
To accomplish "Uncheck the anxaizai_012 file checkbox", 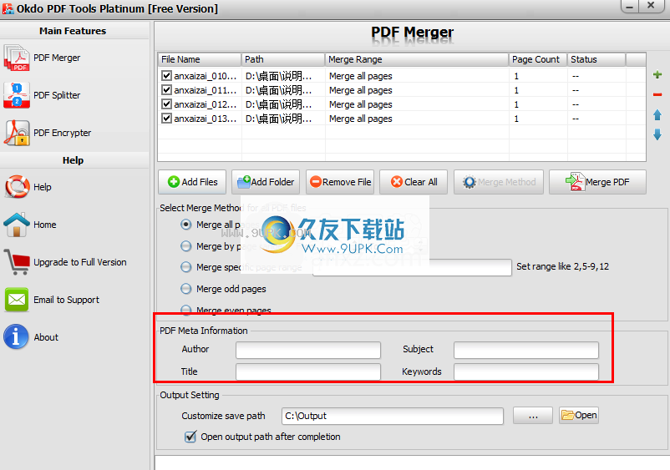I will click(x=166, y=104).
